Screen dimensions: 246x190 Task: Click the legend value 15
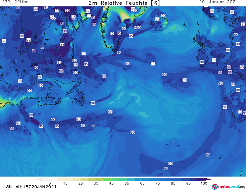click(65, 183)
